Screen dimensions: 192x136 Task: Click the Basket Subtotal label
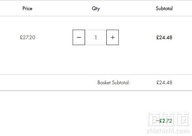(114, 83)
